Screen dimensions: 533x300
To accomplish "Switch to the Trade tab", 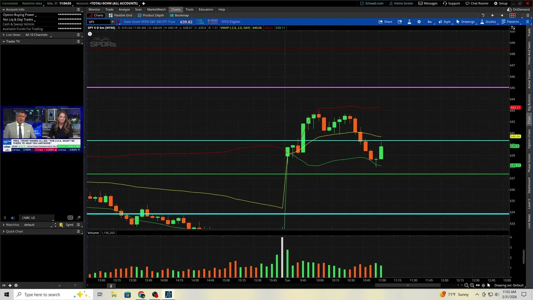I will pos(110,9).
